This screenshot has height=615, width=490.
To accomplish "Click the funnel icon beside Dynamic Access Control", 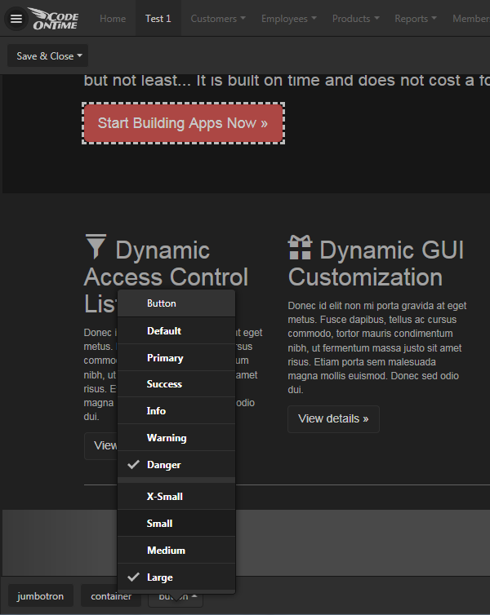I will click(x=96, y=247).
